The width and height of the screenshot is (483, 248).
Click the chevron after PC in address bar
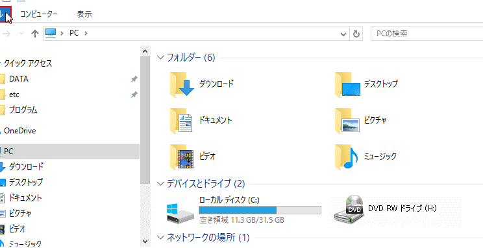[86, 33]
